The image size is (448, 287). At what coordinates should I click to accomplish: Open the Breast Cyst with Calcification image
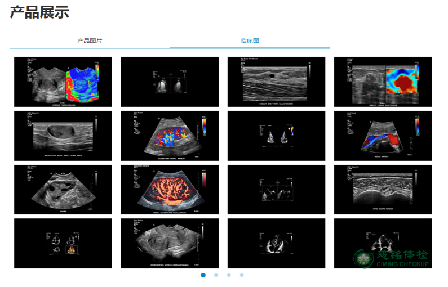click(276, 82)
